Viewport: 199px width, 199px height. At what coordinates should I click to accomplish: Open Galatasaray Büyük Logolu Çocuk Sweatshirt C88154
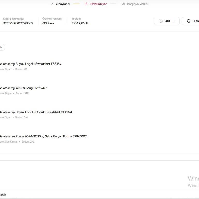(36, 112)
